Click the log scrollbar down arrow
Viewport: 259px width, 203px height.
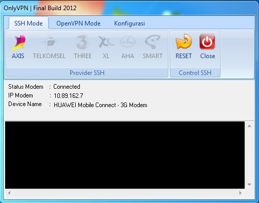(249, 185)
